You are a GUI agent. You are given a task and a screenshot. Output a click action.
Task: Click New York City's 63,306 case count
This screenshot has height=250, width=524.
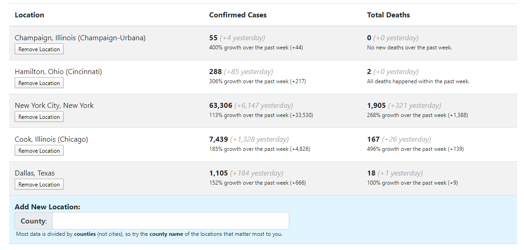(221, 106)
